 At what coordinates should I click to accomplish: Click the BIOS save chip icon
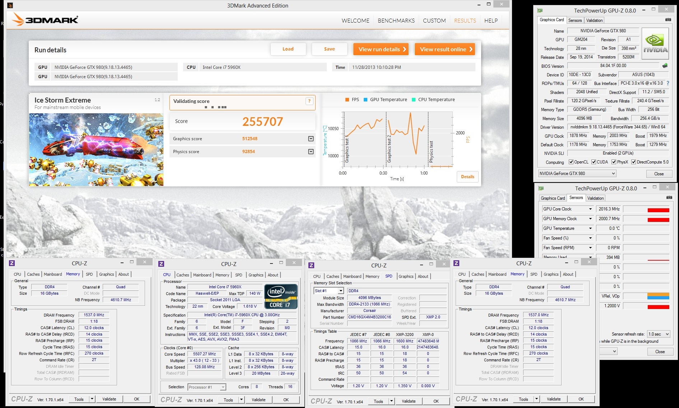pos(665,66)
